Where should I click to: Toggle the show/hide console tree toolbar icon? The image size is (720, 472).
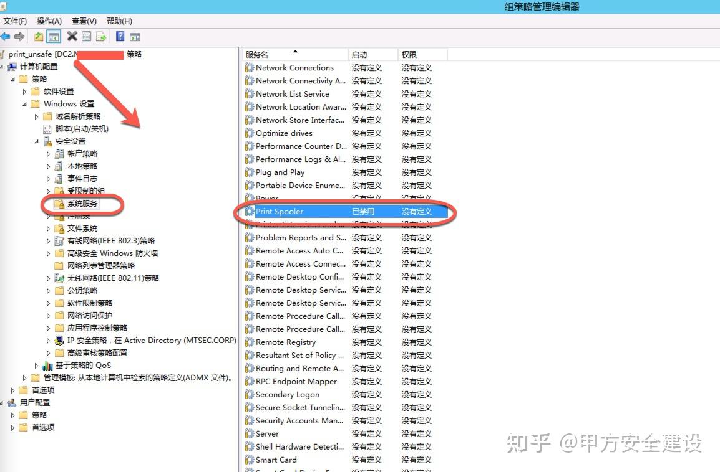pyautogui.click(x=53, y=36)
